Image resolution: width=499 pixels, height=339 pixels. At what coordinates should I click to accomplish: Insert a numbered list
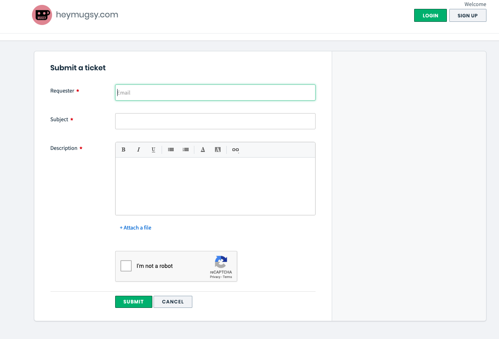coord(186,149)
